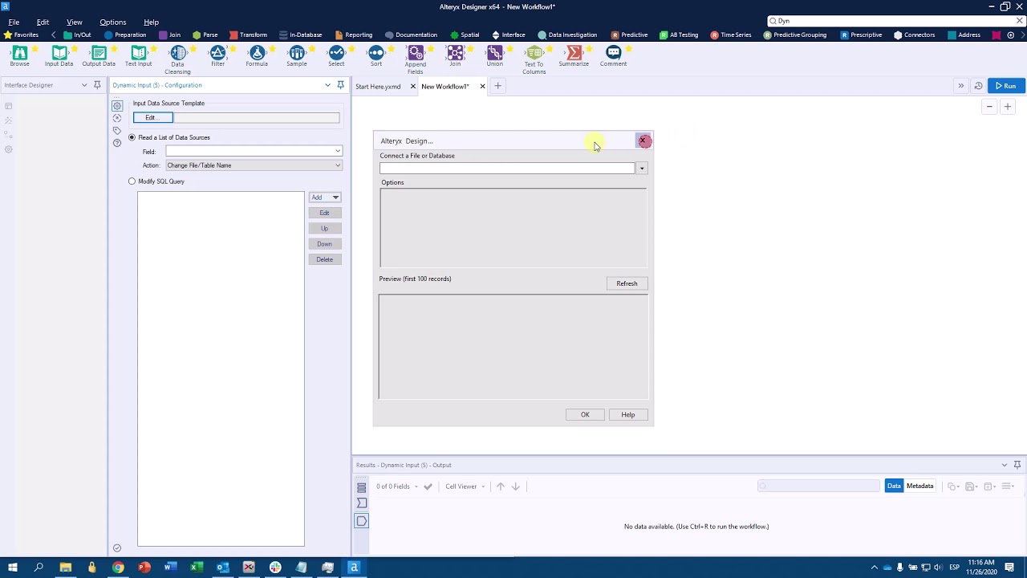Open Chrome from the taskbar
The width and height of the screenshot is (1027, 578).
(x=118, y=568)
